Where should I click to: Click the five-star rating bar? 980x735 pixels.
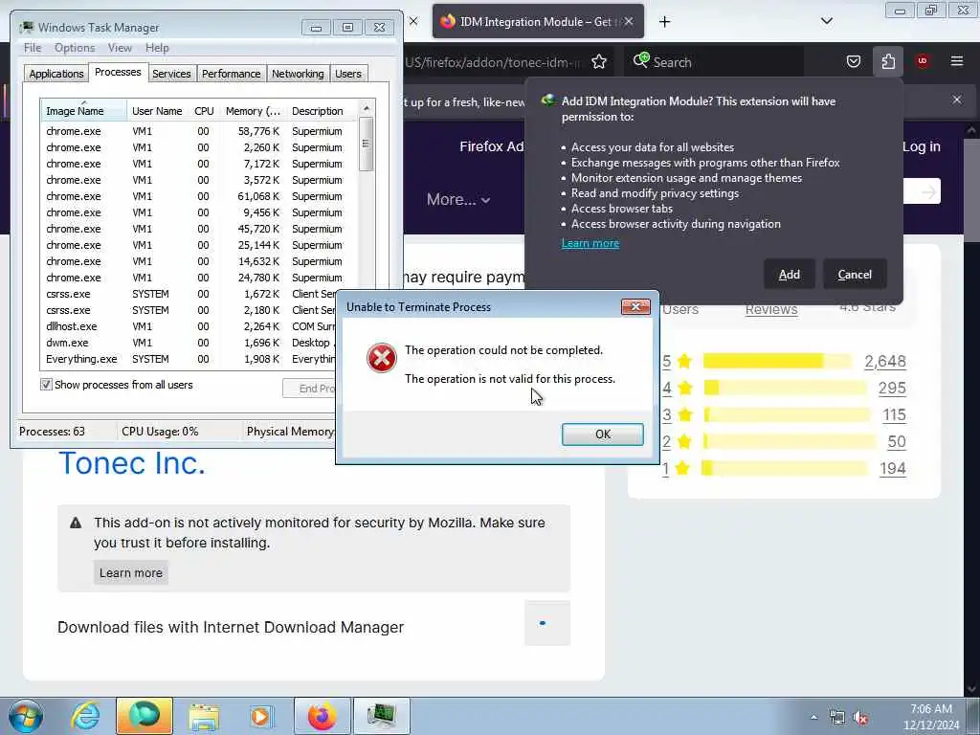tap(777, 361)
